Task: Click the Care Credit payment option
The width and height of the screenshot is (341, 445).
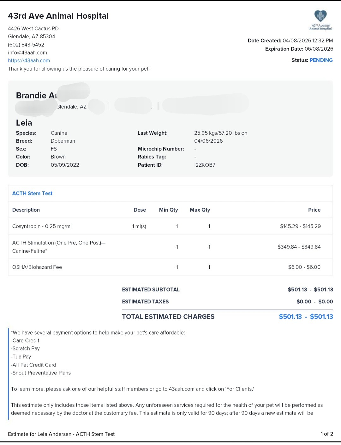Action: pyautogui.click(x=25, y=340)
